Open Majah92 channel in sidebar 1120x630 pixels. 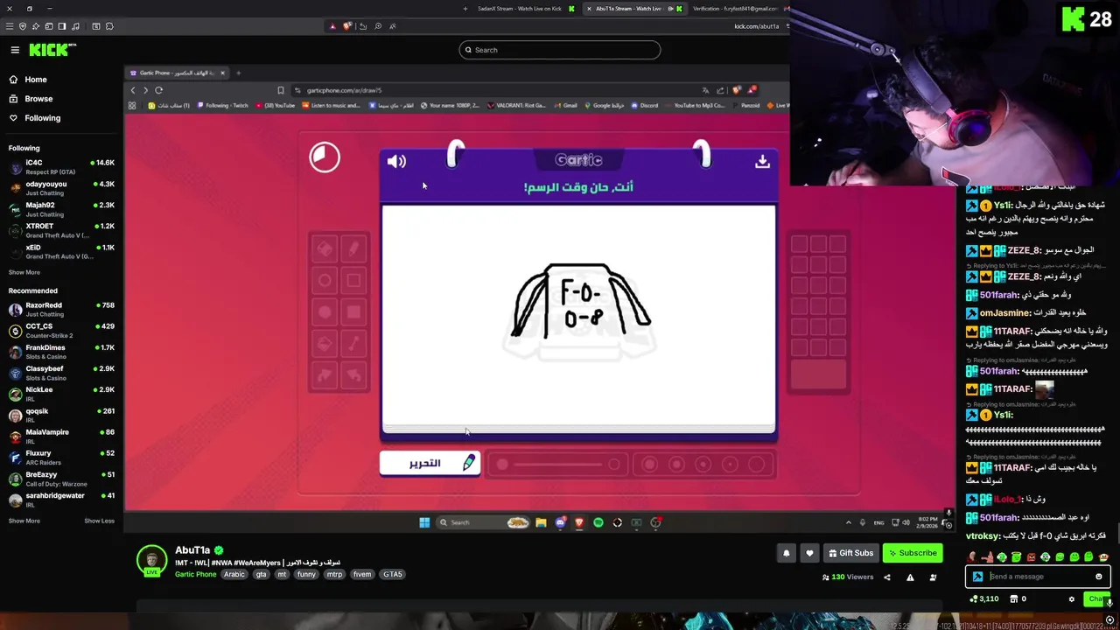[61, 208]
